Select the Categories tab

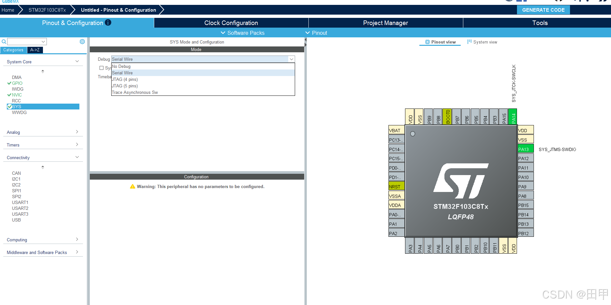point(13,50)
